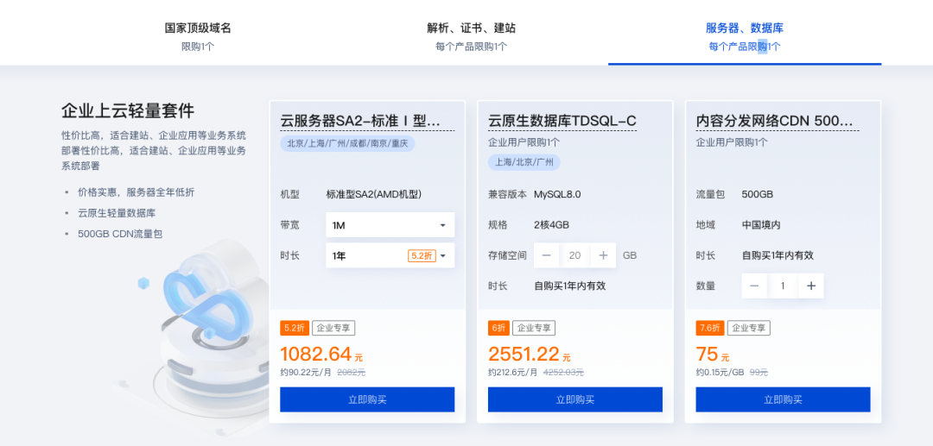Viewport: 933px width, 446px height.
Task: Increase CDN package quantity with plus button
Action: click(811, 286)
